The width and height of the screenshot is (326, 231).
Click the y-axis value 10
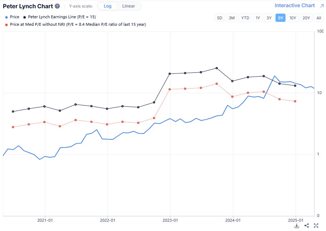click(x=319, y=93)
